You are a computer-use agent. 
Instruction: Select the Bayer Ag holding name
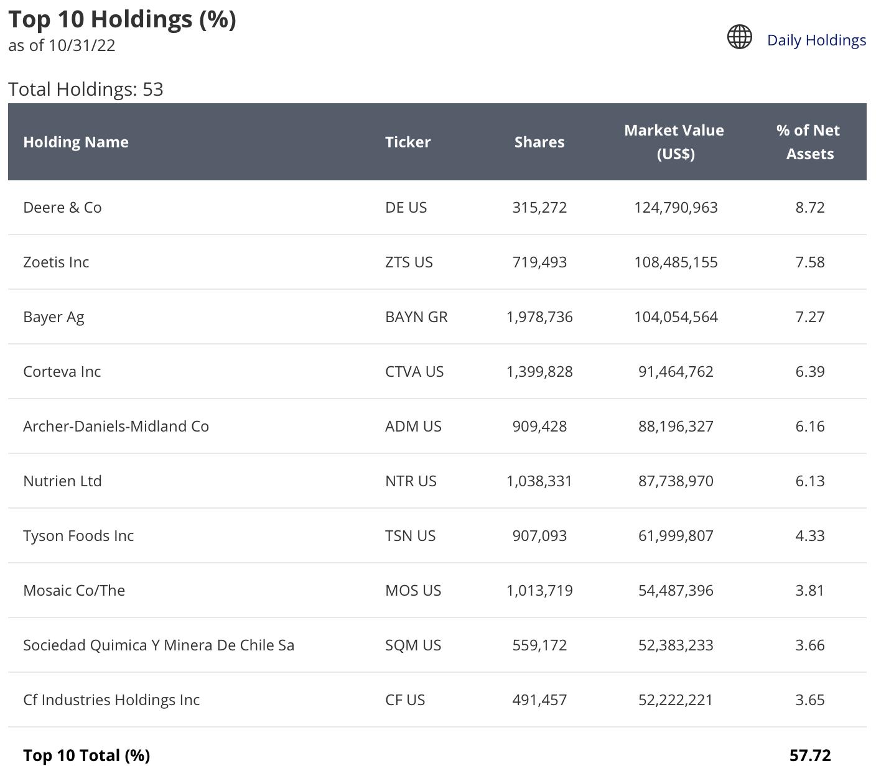click(54, 316)
